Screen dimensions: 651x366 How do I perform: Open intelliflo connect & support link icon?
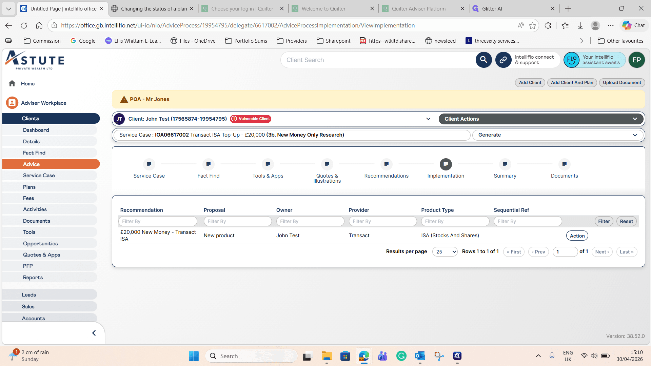tap(503, 60)
